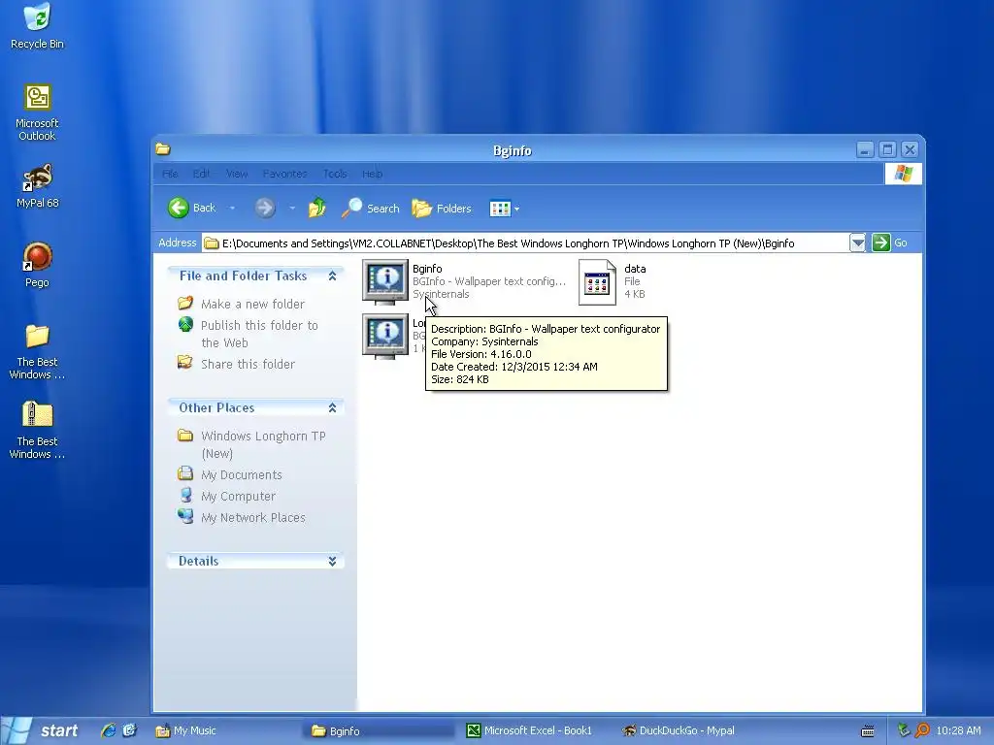Expand the Address bar dropdown

[x=857, y=243]
